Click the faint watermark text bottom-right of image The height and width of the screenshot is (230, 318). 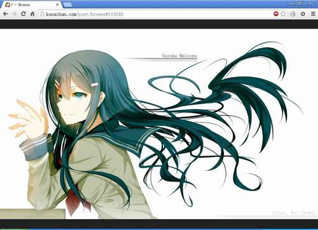pos(294,212)
